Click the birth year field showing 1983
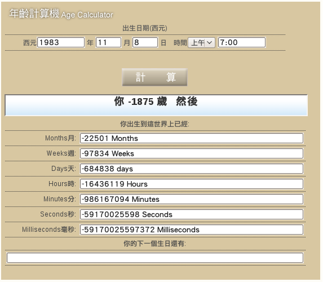The image size is (323, 282). tap(61, 42)
